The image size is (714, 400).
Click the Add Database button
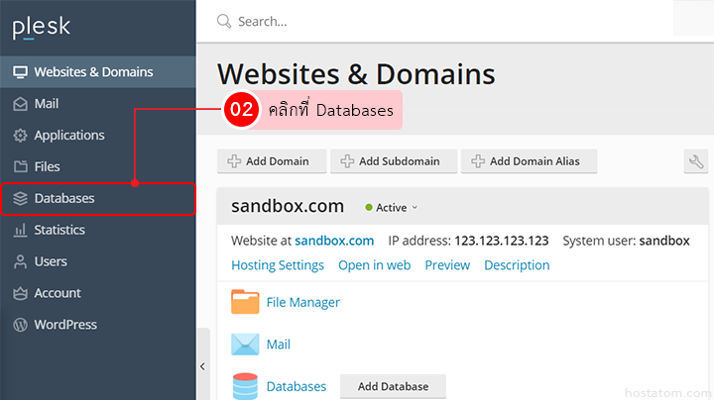(x=393, y=386)
